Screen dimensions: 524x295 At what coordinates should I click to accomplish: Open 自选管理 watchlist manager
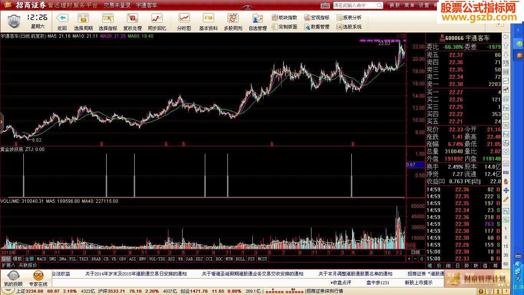[x=257, y=22]
